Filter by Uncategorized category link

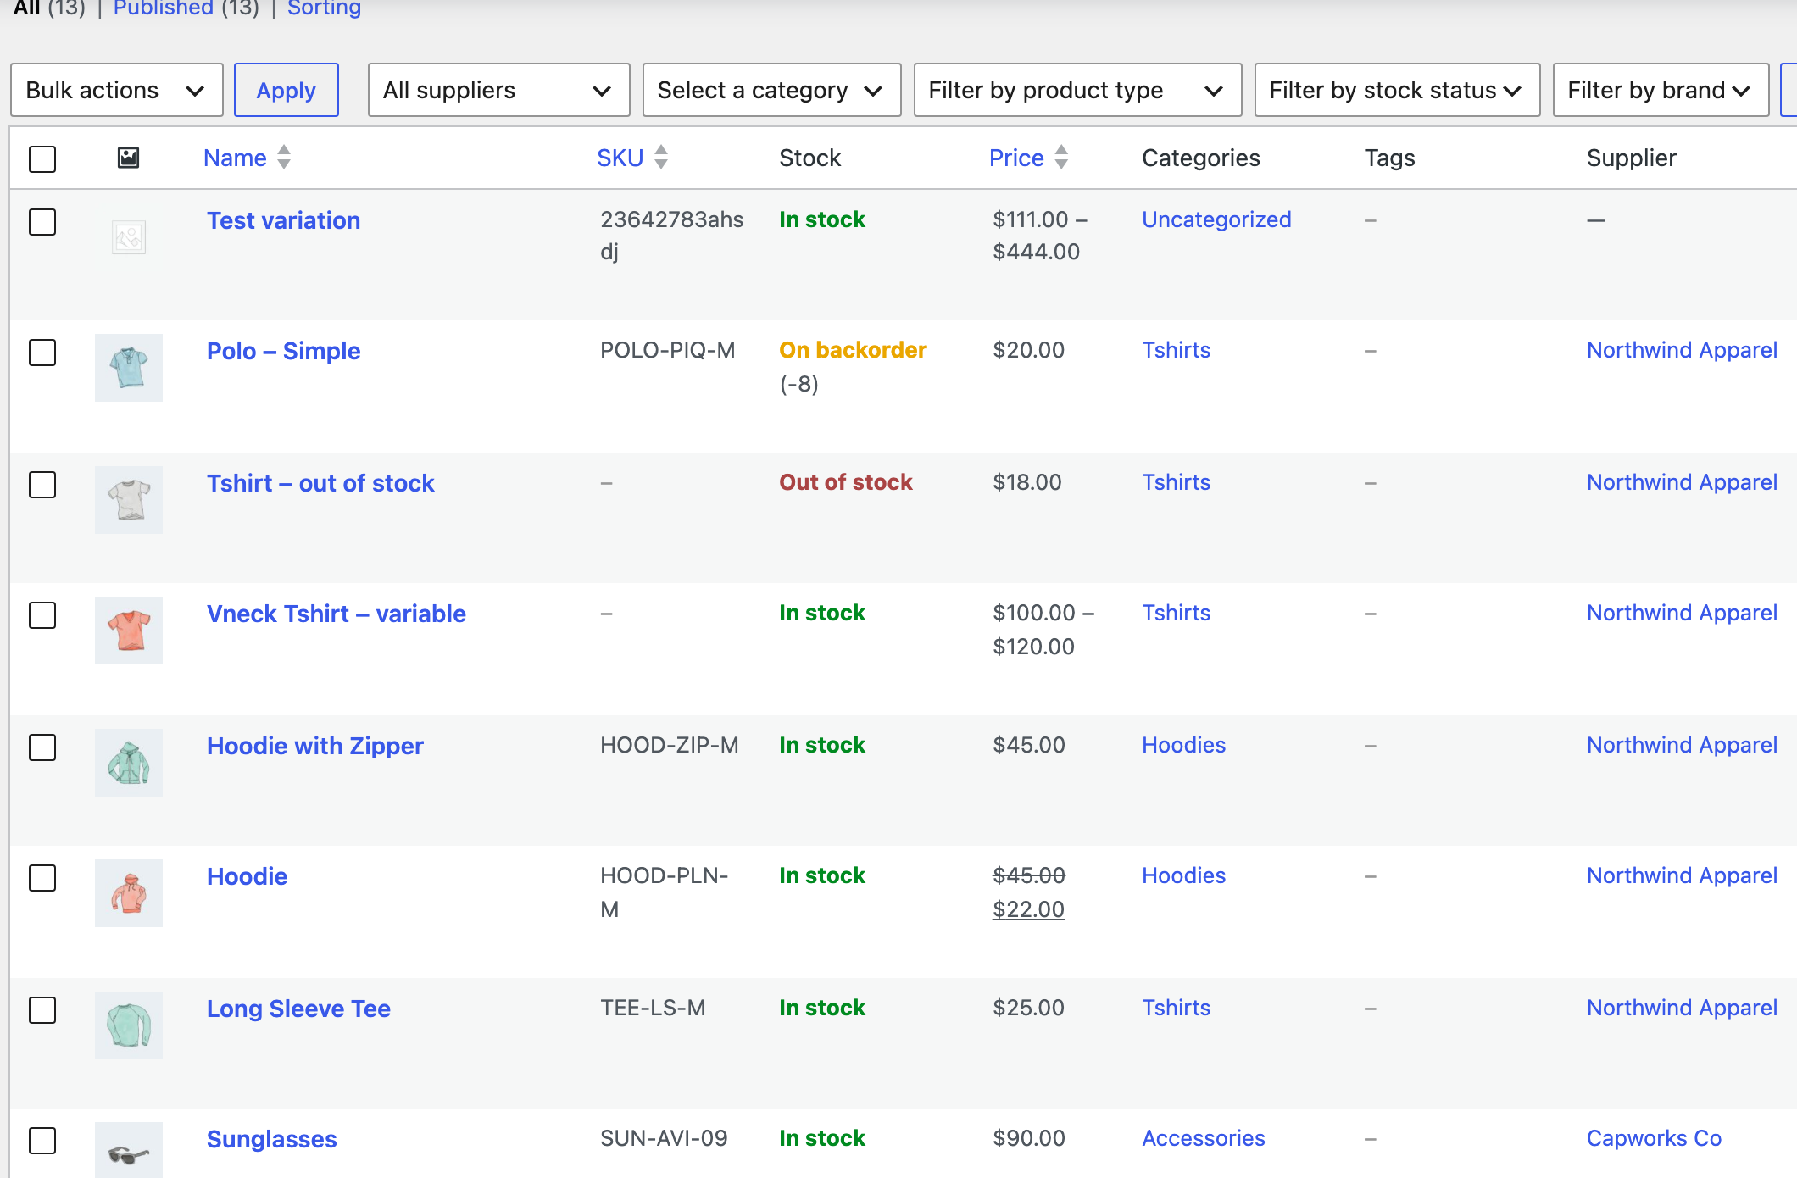coord(1217,219)
